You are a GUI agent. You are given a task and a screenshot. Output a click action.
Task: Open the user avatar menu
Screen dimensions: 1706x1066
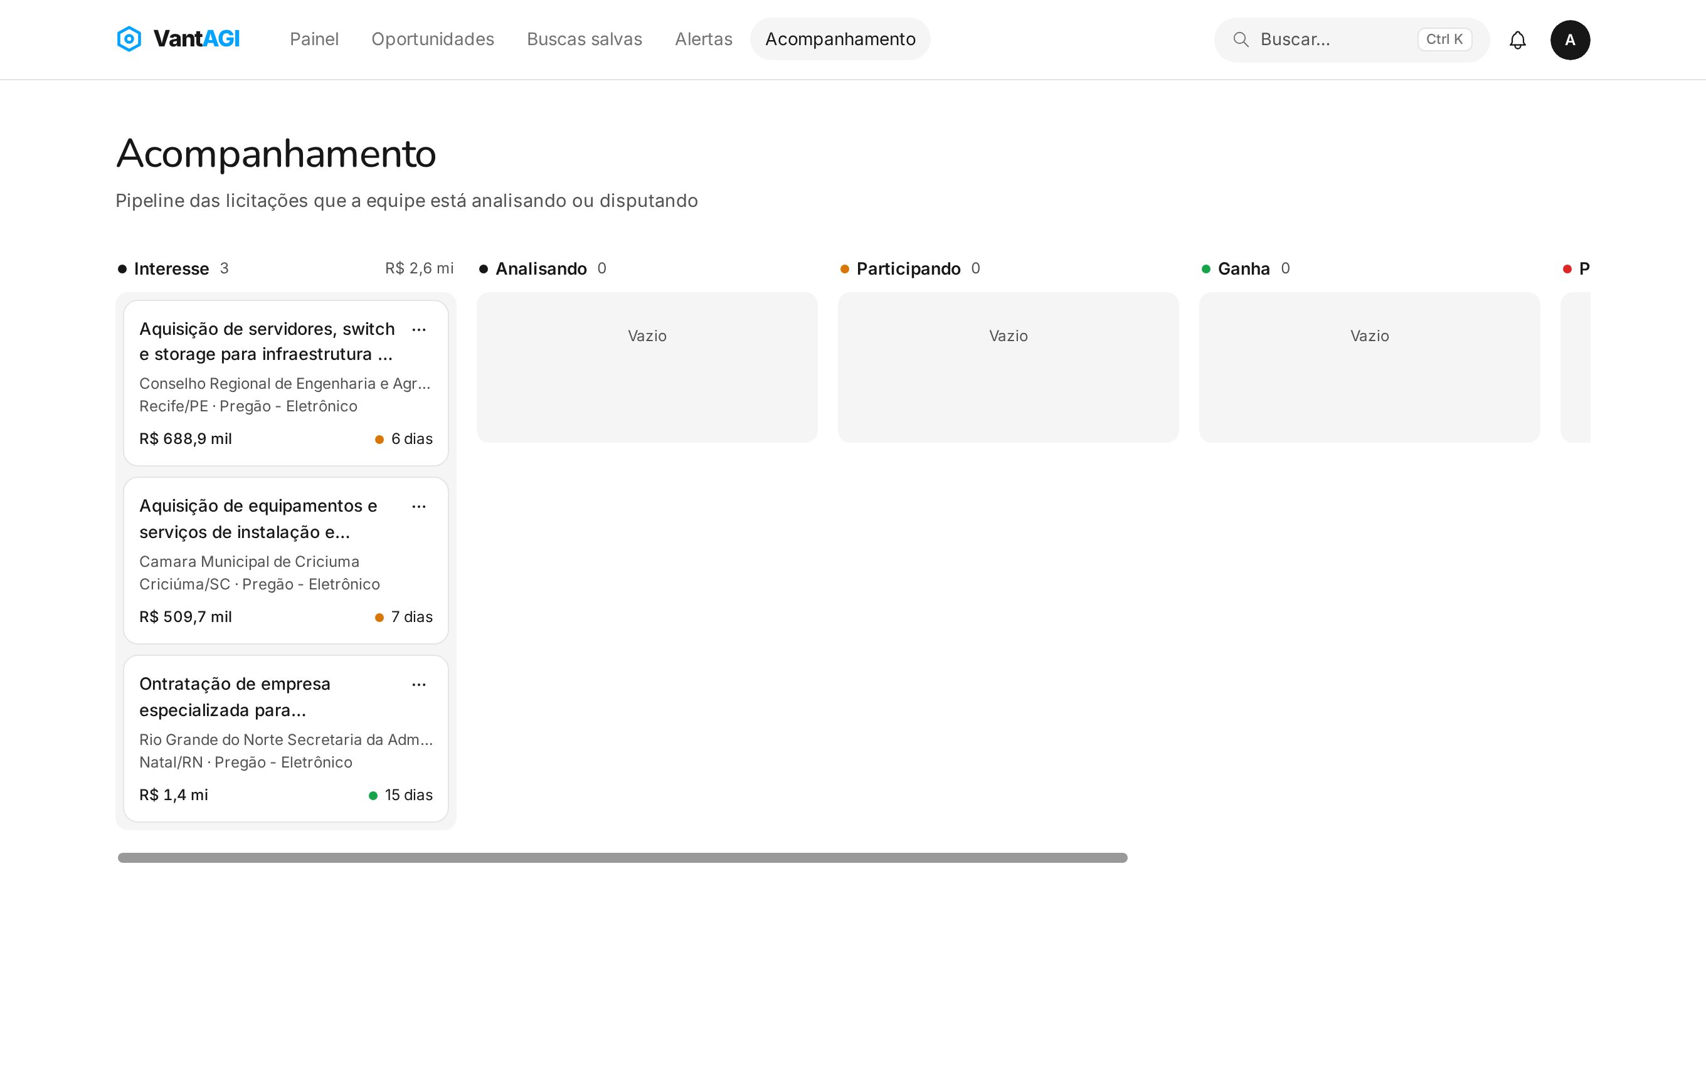[x=1570, y=40]
